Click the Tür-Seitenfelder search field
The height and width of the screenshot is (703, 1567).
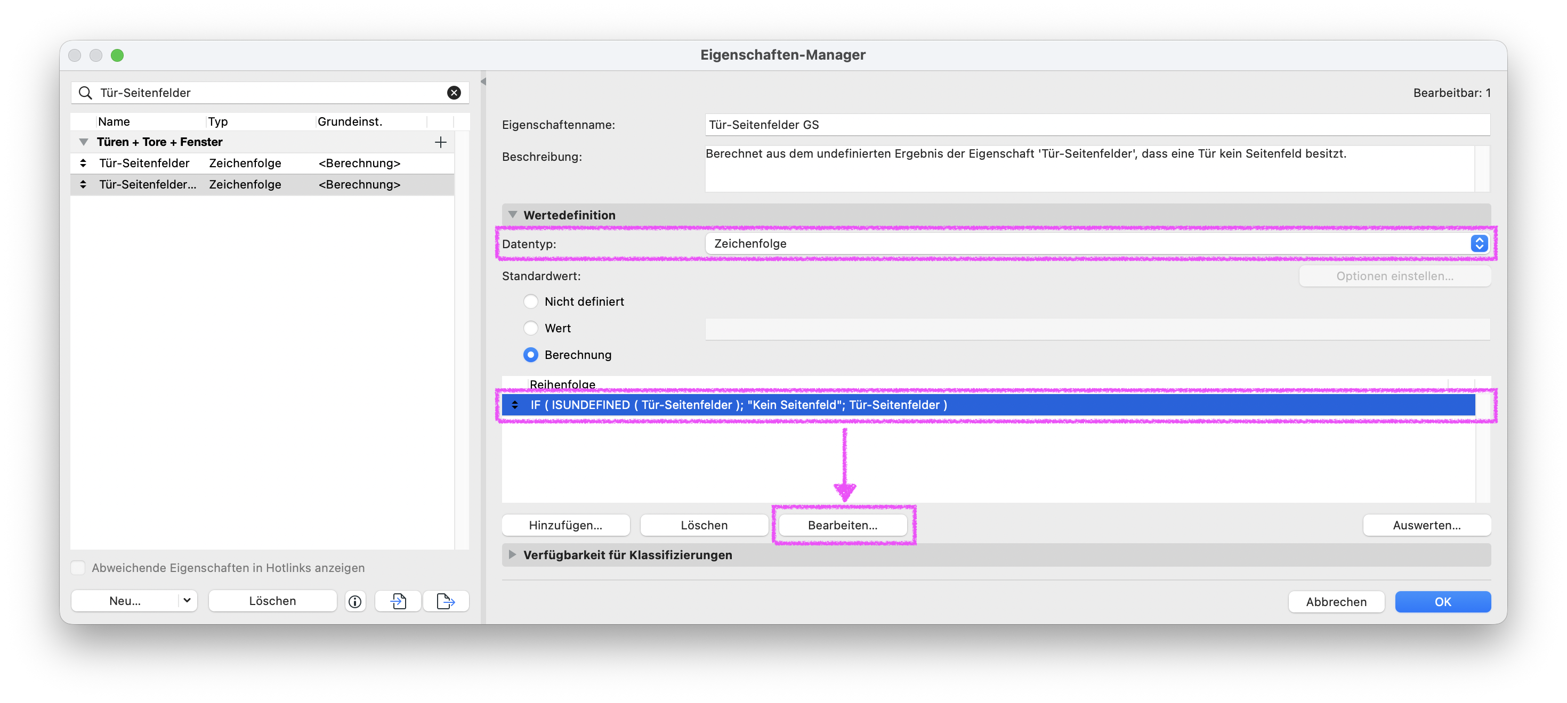tap(271, 92)
